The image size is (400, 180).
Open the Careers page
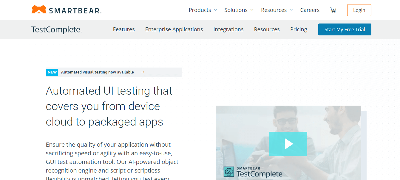pos(310,10)
